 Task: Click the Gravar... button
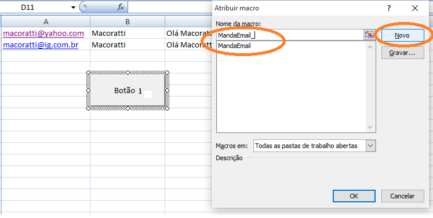point(402,53)
